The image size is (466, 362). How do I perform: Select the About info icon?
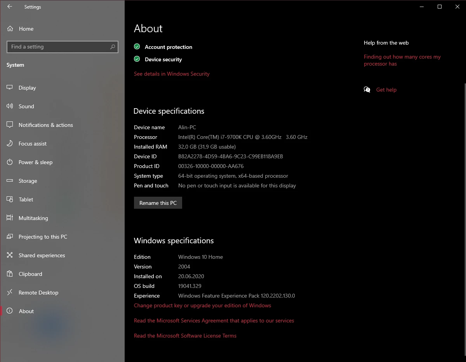[10, 311]
